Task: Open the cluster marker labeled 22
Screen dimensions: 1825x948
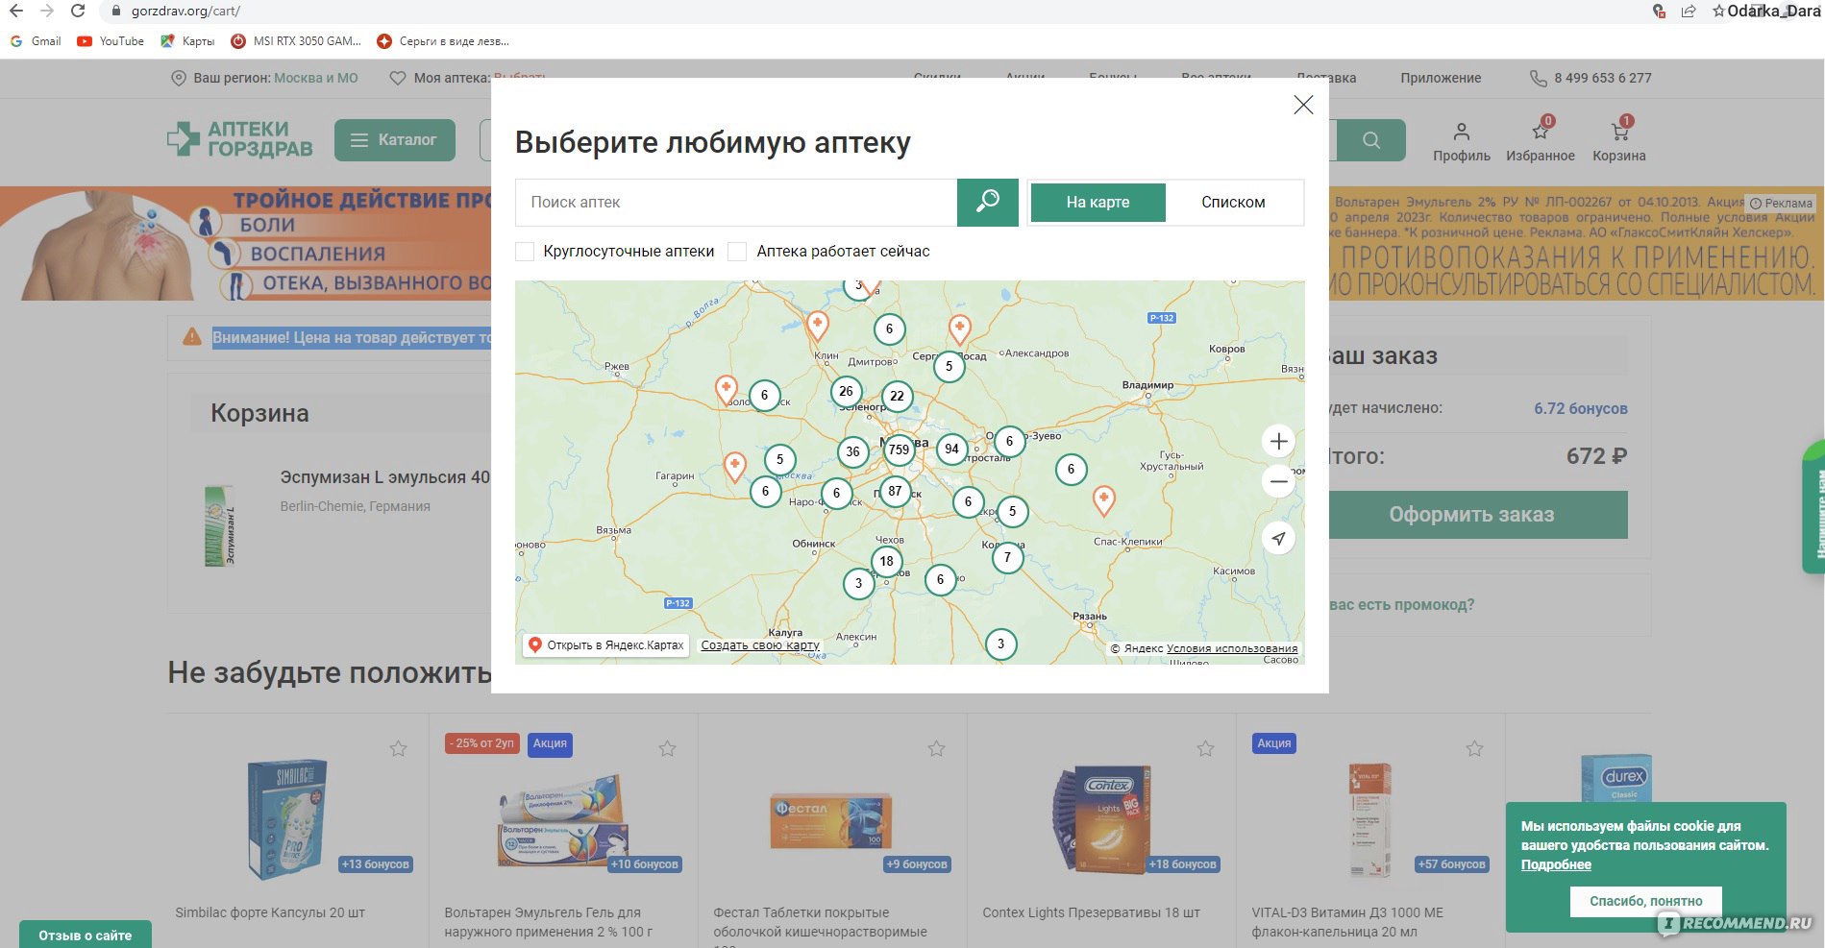Action: (897, 396)
